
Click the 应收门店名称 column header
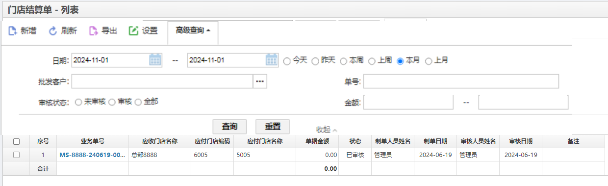[x=160, y=141]
